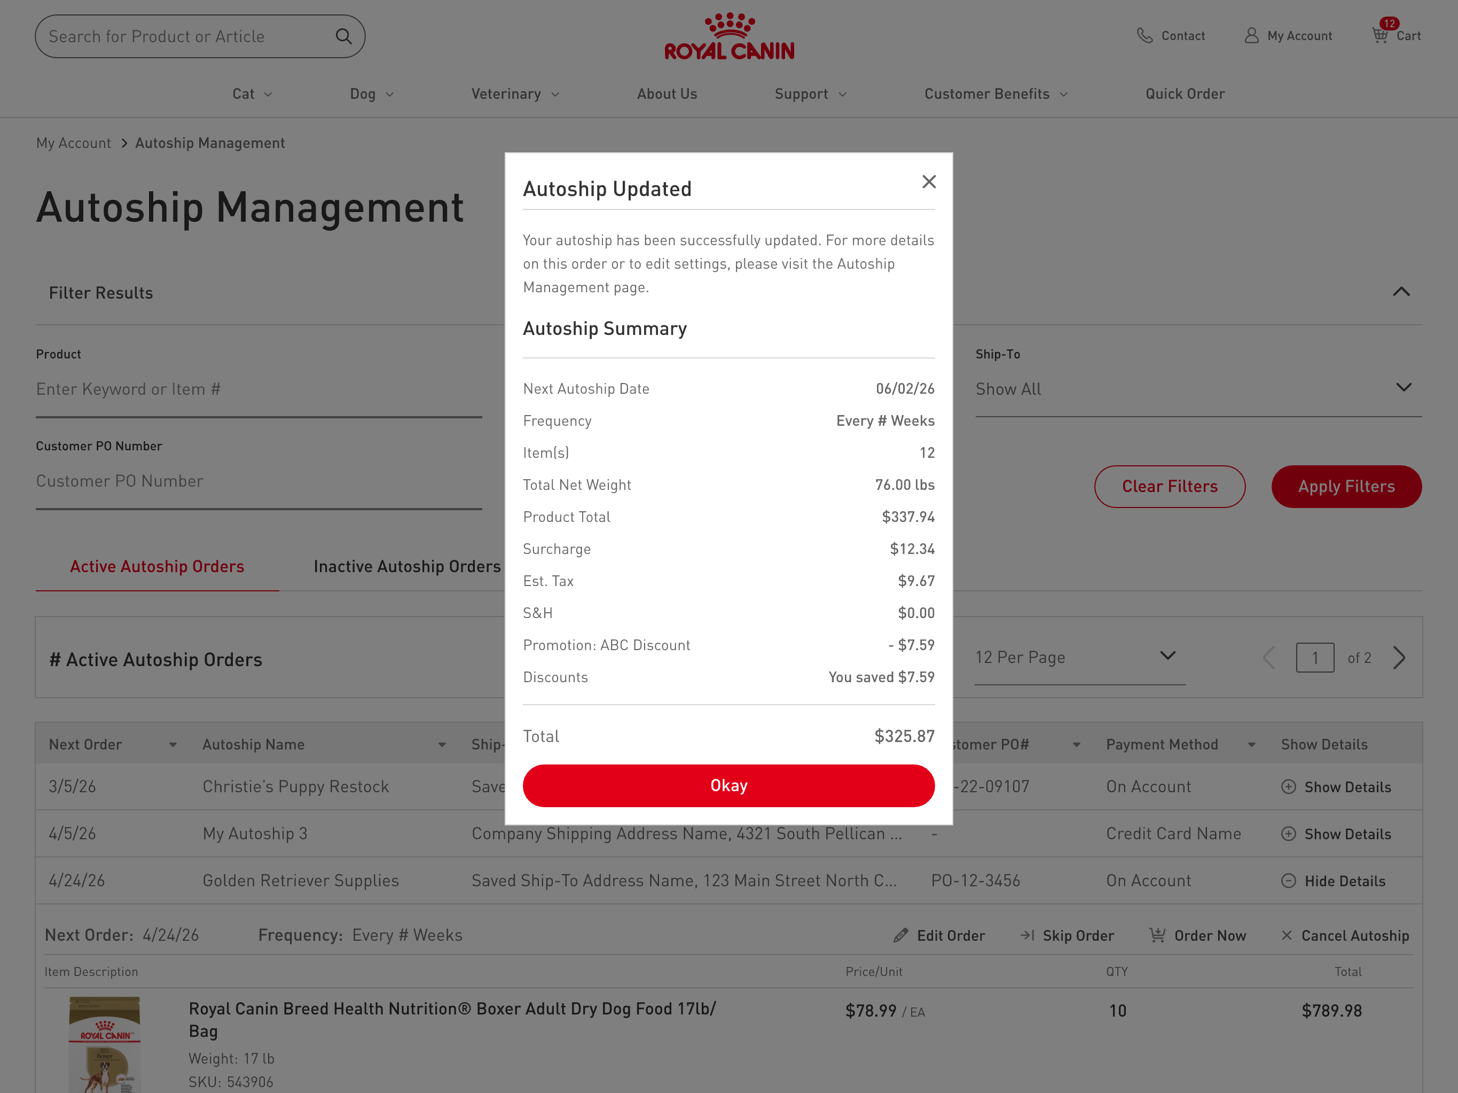Screen dimensions: 1458x1093
Task: Click Show Details for Christie's Puppy Restock
Action: (x=1347, y=786)
